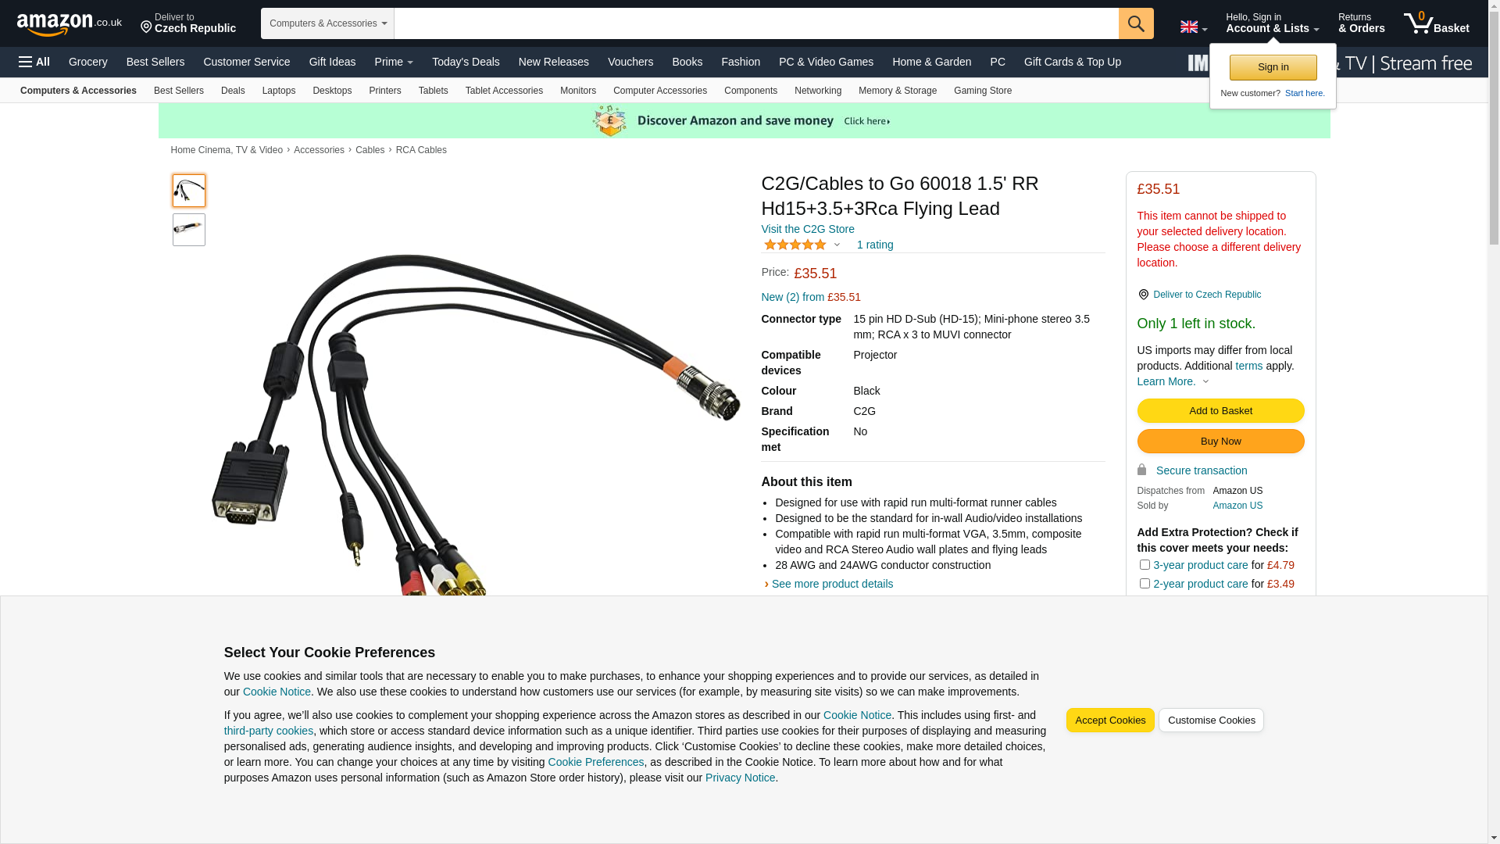1500x844 pixels.
Task: Expand the Prime menu dropdown
Action: (x=394, y=62)
